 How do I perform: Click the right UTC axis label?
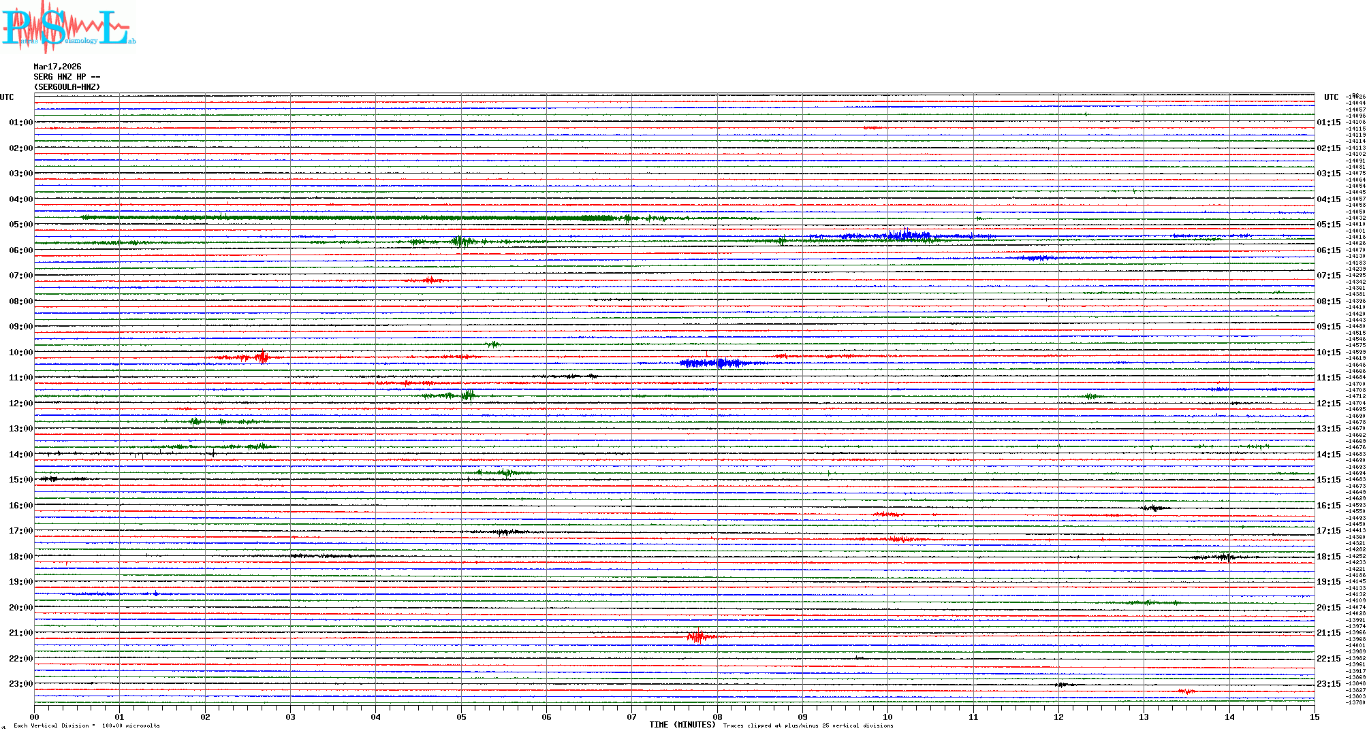pos(1331,97)
